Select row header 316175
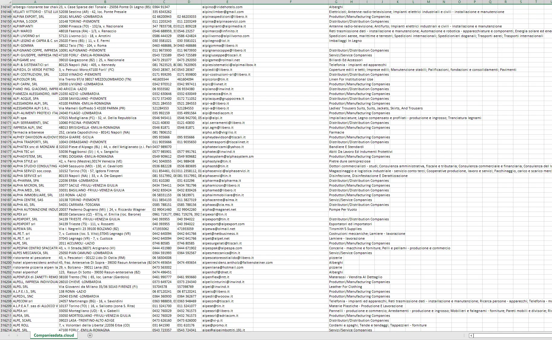Viewport: 552px width, 340px height. click(x=6, y=142)
